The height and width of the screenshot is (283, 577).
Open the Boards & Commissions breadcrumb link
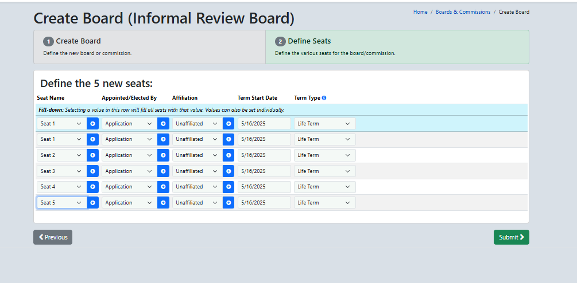(463, 12)
